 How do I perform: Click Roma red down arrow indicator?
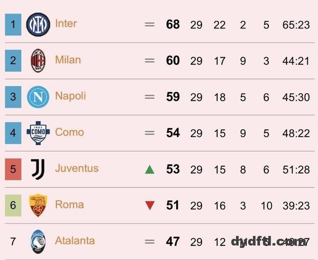[150, 206]
